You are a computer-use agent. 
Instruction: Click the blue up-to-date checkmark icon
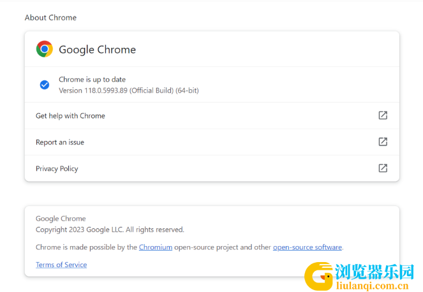pyautogui.click(x=45, y=85)
